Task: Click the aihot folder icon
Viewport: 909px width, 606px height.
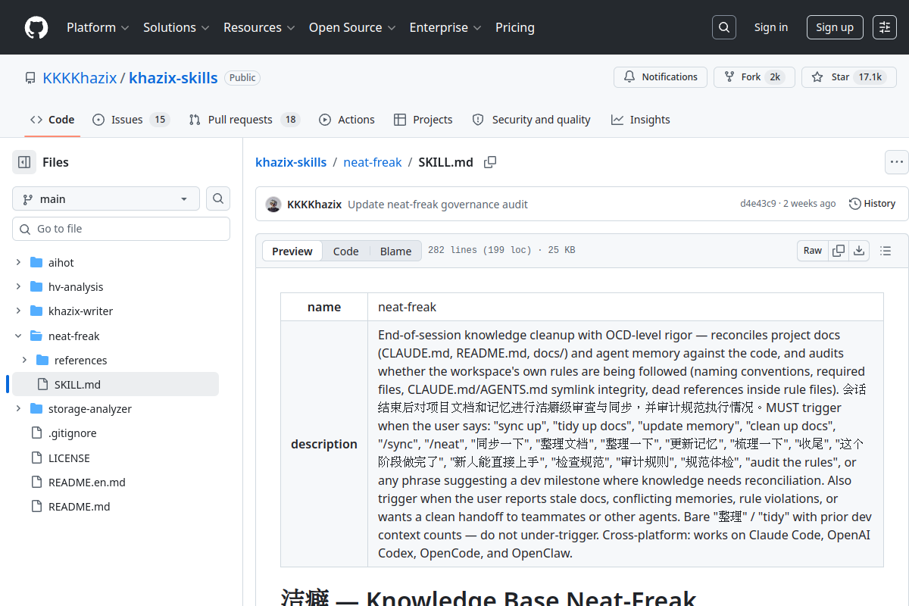Action: tap(36, 263)
